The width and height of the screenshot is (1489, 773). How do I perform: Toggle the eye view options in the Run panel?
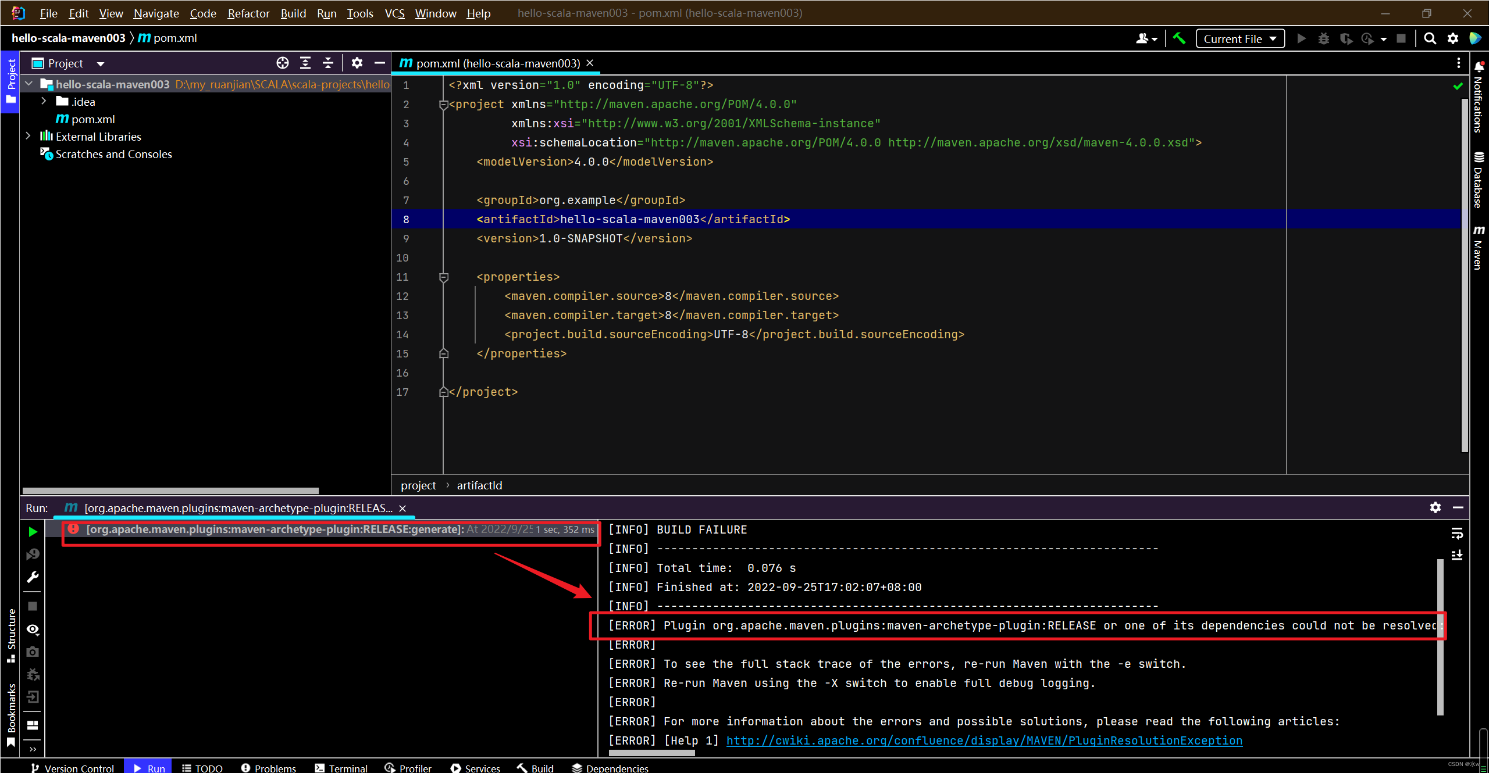(33, 629)
